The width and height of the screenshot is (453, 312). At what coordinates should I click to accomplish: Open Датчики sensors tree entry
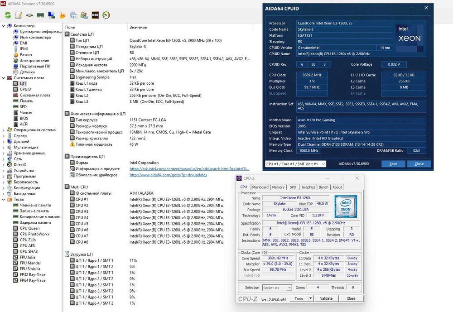tap(27, 72)
